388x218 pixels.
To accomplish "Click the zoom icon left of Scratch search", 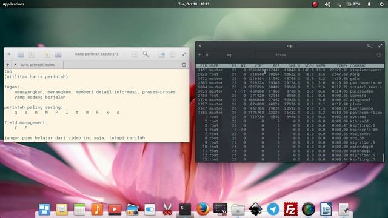I will (135, 54).
